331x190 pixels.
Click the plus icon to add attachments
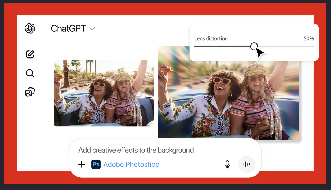82,165
